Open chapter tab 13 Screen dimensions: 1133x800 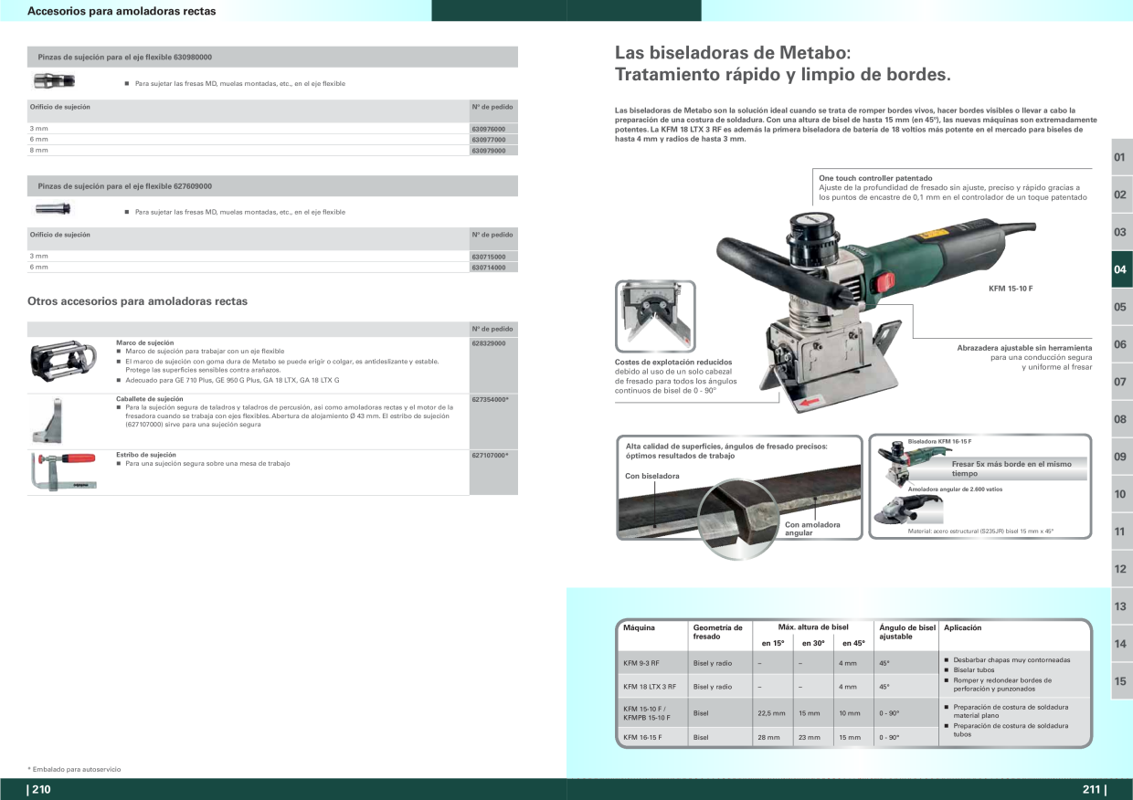click(x=1121, y=606)
